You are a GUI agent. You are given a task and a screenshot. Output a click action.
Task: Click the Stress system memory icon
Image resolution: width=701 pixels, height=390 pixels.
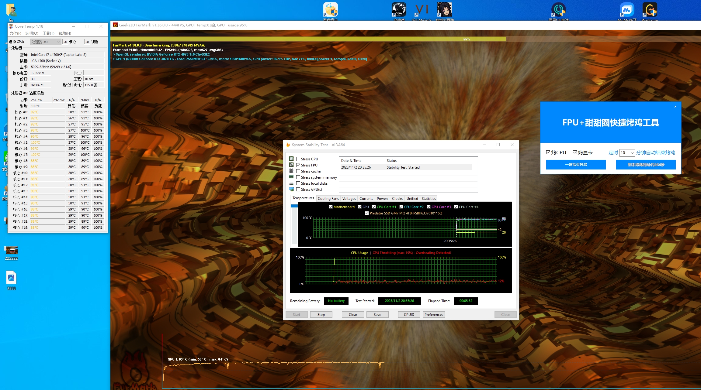291,177
